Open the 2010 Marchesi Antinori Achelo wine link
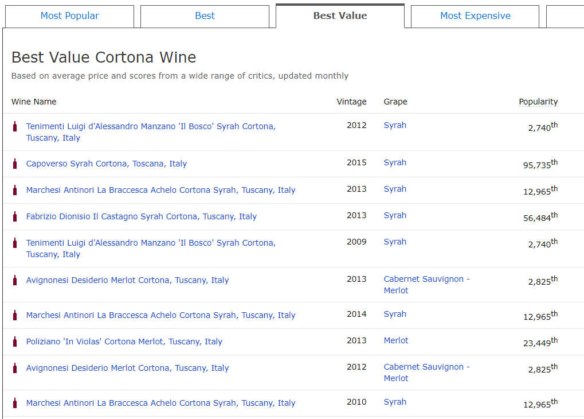Screen dimensions: 584x419 pyautogui.click(x=160, y=404)
